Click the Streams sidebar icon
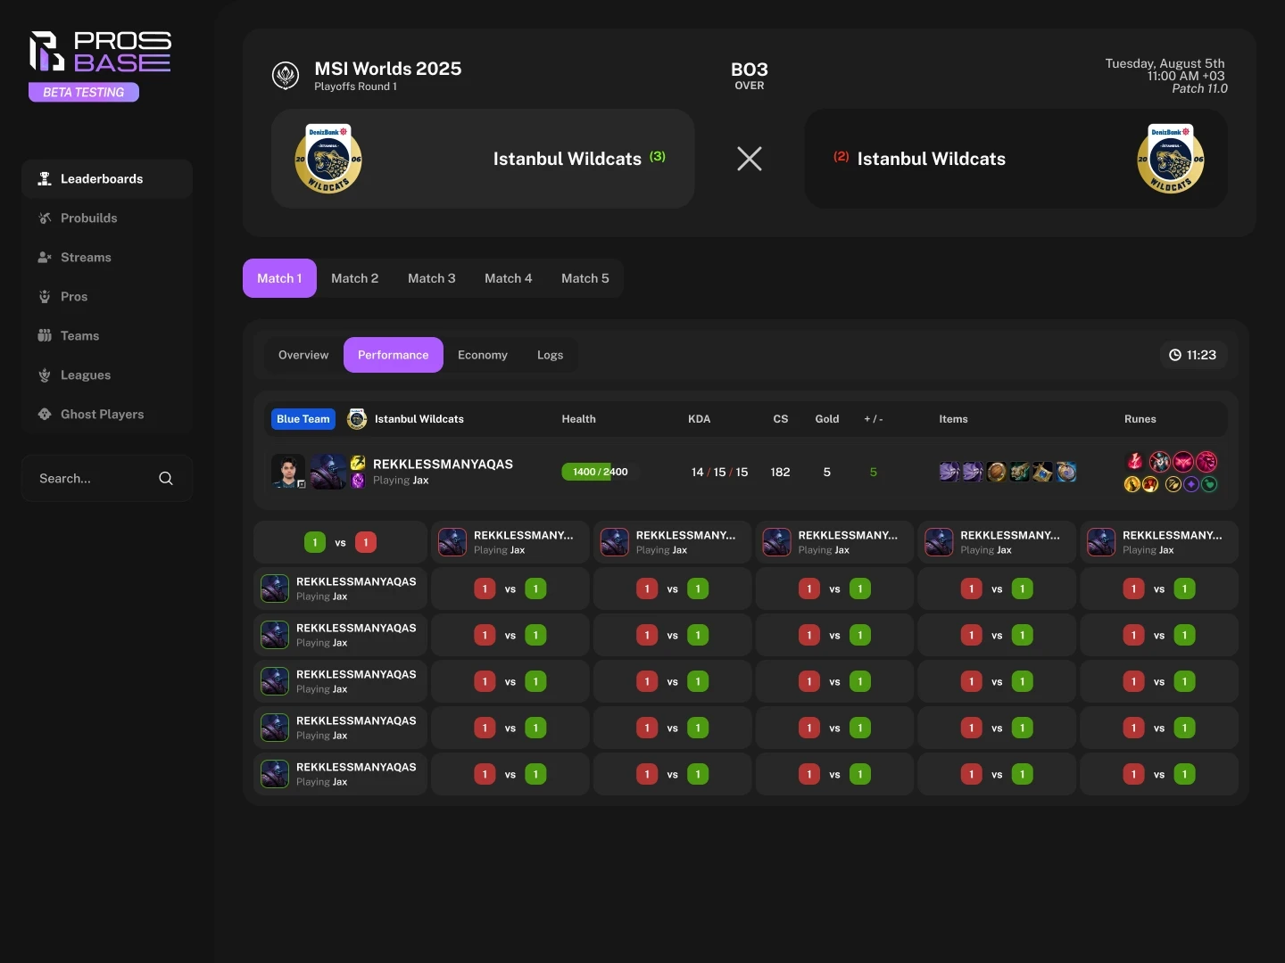The width and height of the screenshot is (1285, 963). [x=45, y=257]
